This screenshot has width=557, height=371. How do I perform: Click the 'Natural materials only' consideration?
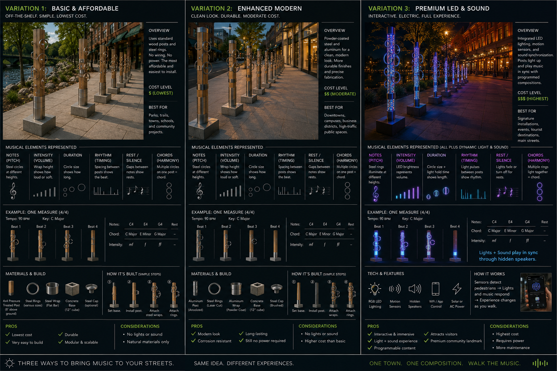pos(148,342)
